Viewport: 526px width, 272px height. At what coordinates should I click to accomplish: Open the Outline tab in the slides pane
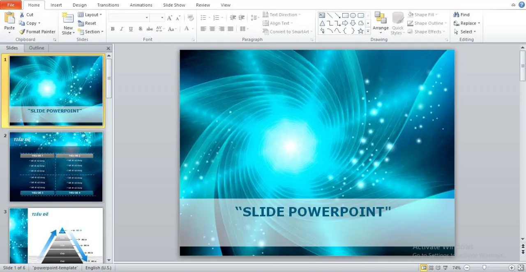coord(36,48)
